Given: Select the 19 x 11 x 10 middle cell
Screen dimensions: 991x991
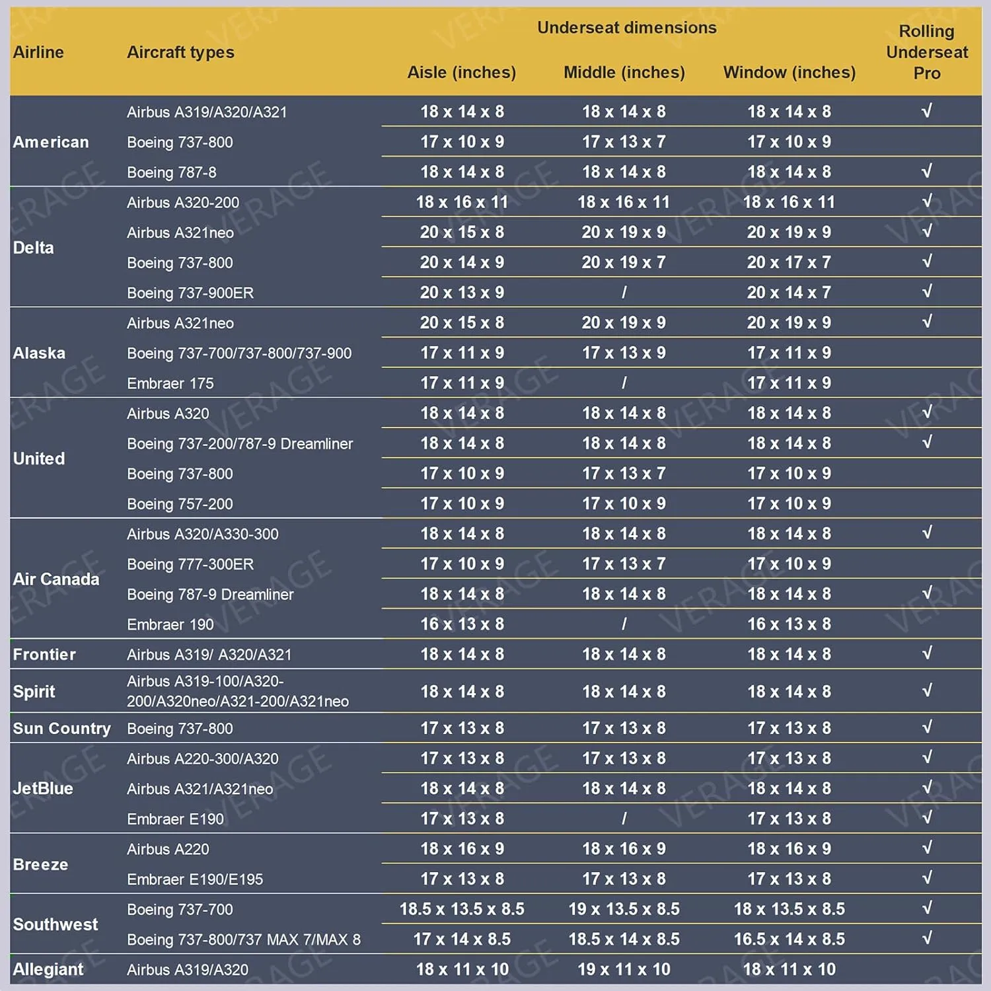Looking at the screenshot, I should 624,969.
